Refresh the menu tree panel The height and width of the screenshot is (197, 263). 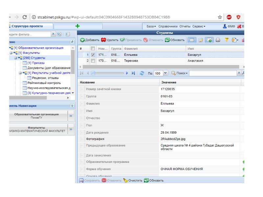point(72,42)
